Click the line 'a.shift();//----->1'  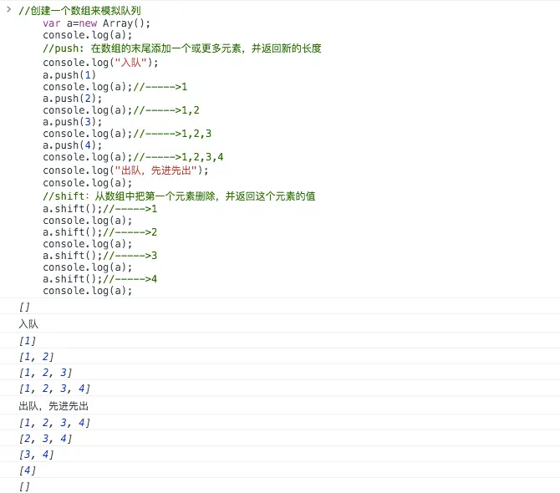[100, 209]
